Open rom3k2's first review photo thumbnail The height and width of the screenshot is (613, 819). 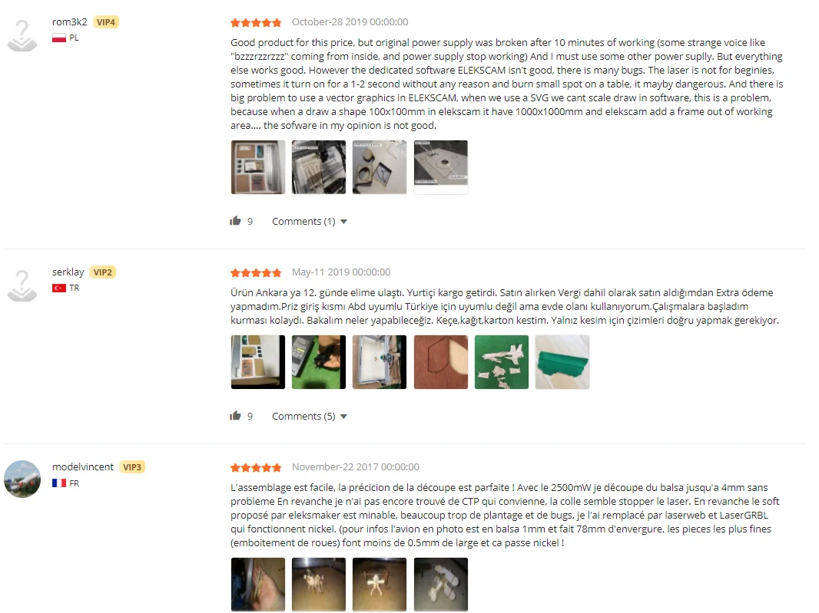click(x=258, y=167)
